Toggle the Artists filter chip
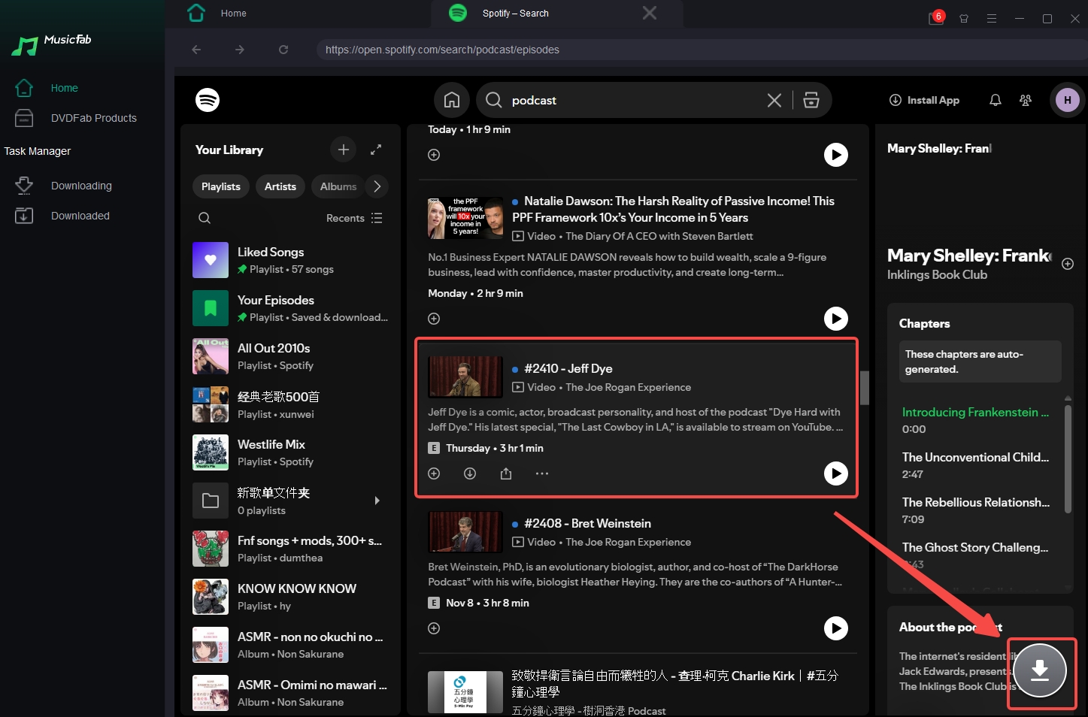 pos(280,186)
